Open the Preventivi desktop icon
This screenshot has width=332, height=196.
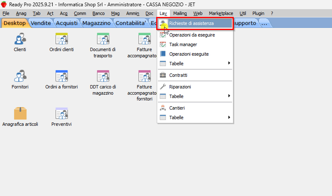pos(61,114)
